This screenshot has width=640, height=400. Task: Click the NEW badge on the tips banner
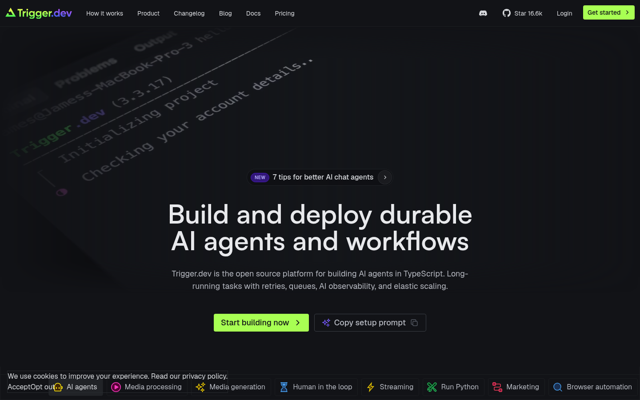pos(260,177)
